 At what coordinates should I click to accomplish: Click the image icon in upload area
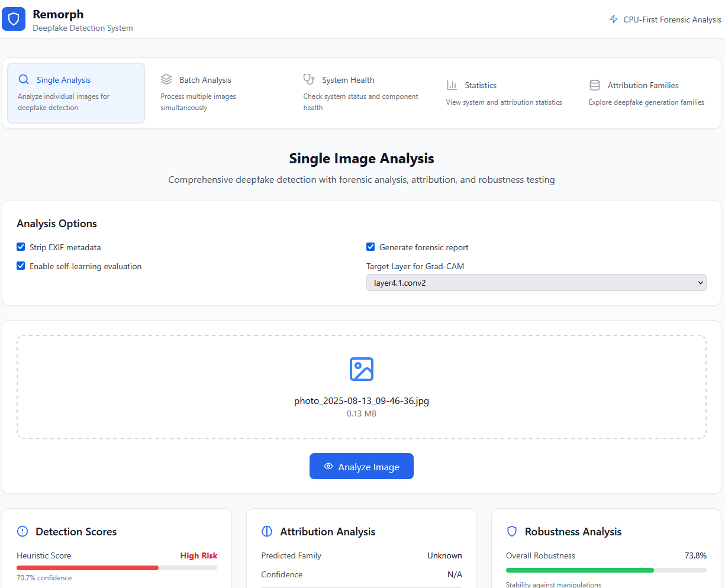[362, 369]
